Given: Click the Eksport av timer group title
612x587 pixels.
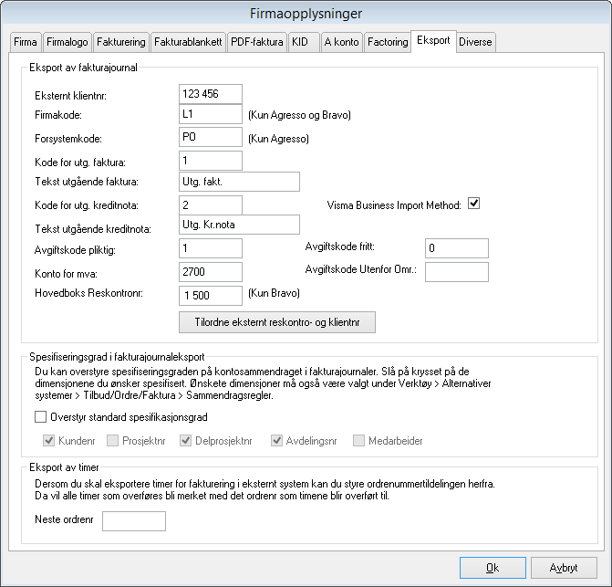Looking at the screenshot, I should coord(64,467).
